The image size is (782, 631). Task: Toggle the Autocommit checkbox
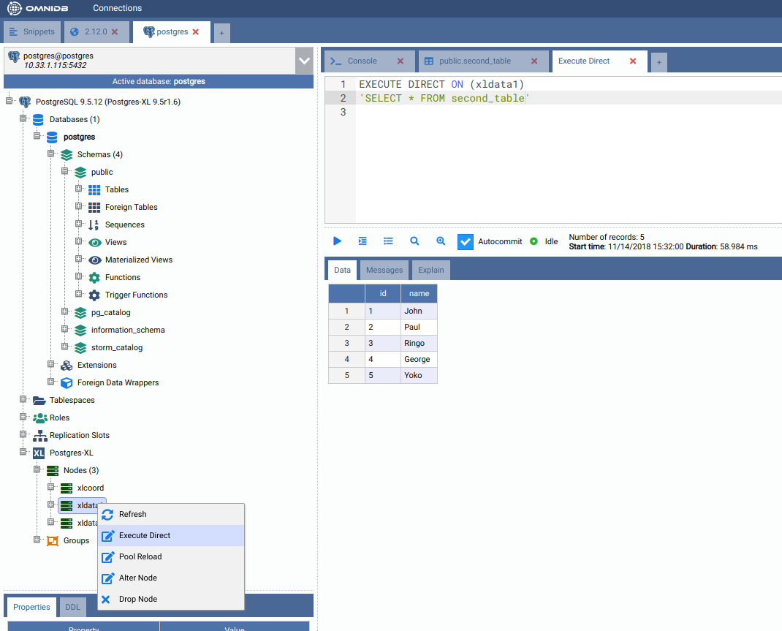pyautogui.click(x=466, y=241)
